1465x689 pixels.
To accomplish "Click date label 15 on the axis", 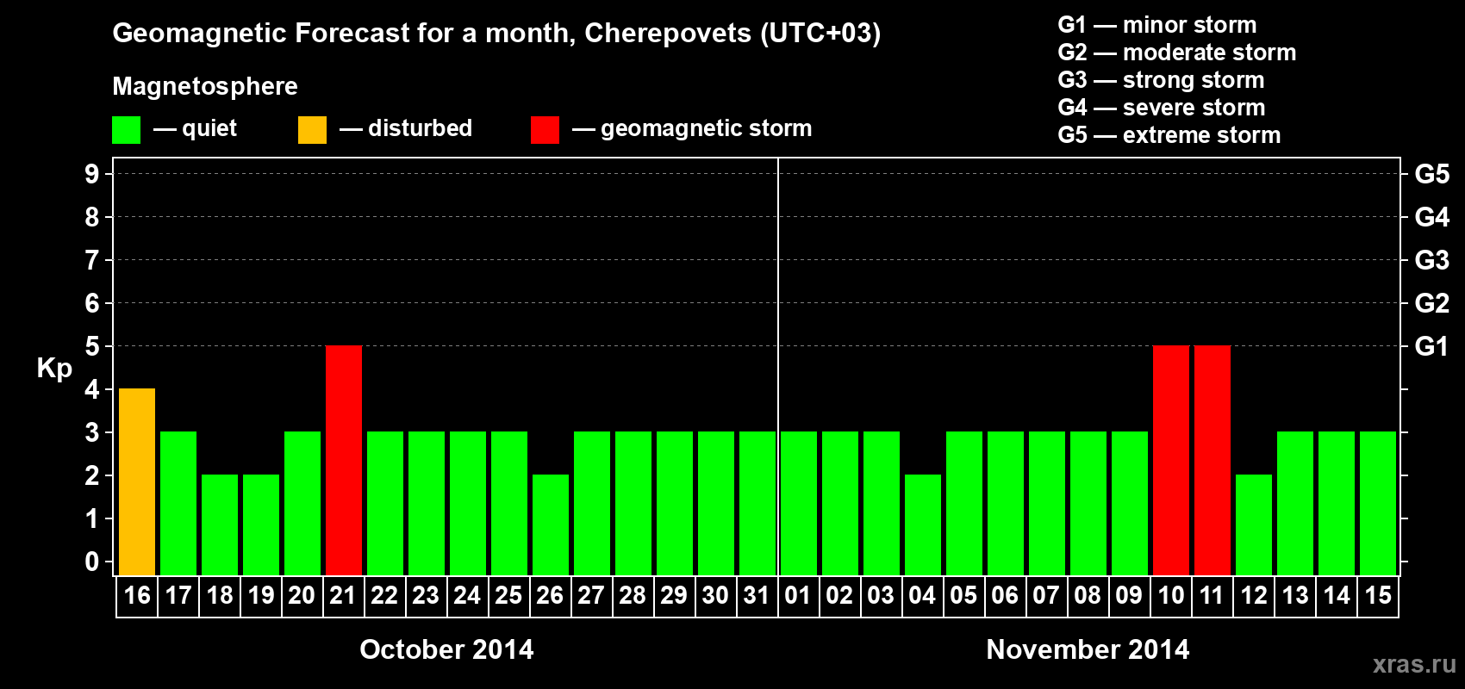I will [x=1378, y=595].
